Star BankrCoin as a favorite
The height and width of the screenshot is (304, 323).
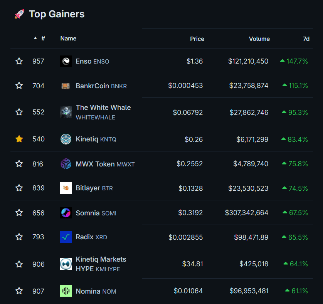(19, 86)
